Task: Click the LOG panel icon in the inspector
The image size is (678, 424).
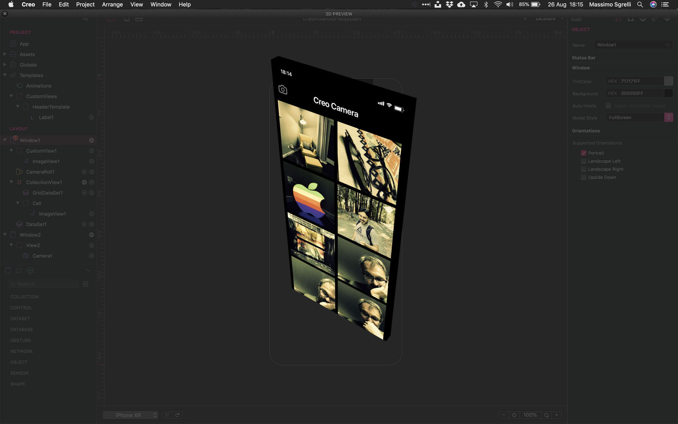Action: tap(576, 19)
